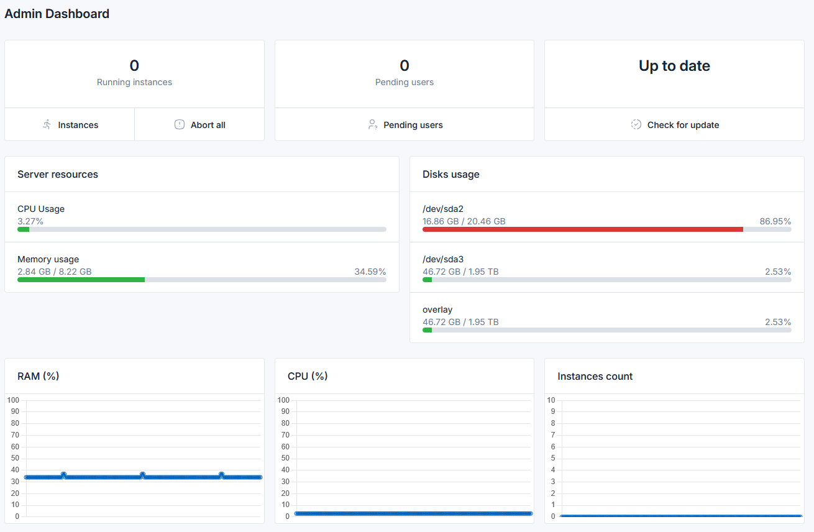Click the overlay disk usage bar
Viewport: 814px width, 532px height.
(x=606, y=330)
